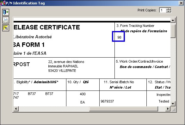Click the 'Tested' status text
Screen dimensions: 185x125
[x=164, y=101]
